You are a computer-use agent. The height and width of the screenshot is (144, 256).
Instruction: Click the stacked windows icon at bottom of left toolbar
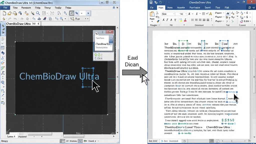pos(3,103)
